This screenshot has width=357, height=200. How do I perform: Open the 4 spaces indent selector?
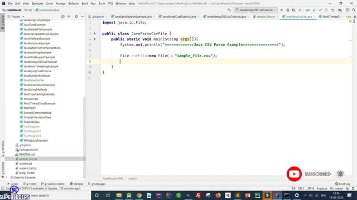pyautogui.click(x=322, y=188)
